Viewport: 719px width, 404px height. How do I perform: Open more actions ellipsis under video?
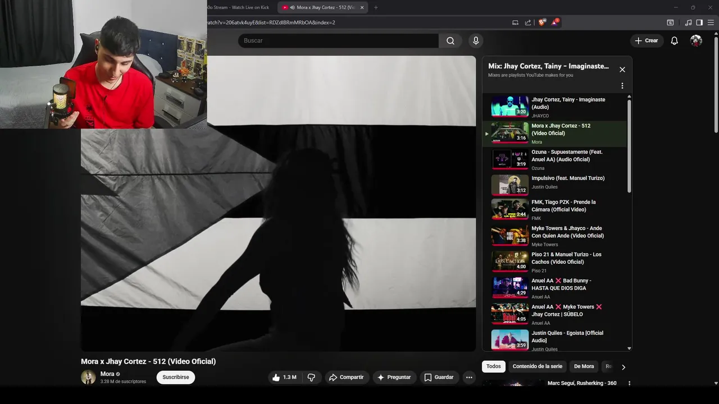coord(469,377)
